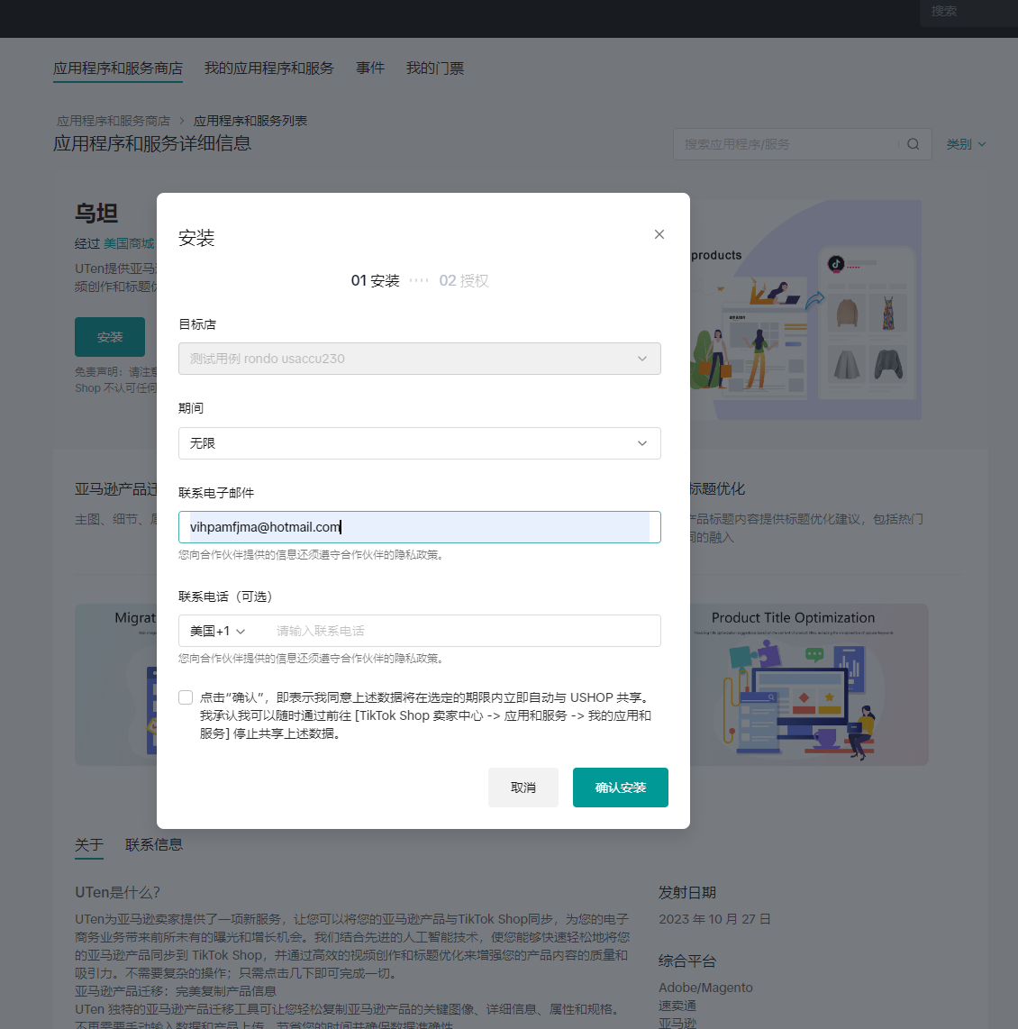Open 应用程序和服务商店 breadcrumb link
Image resolution: width=1018 pixels, height=1029 pixels.
[114, 121]
